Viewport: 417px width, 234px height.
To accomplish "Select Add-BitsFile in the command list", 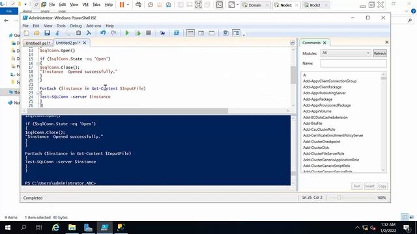I will 313,123.
